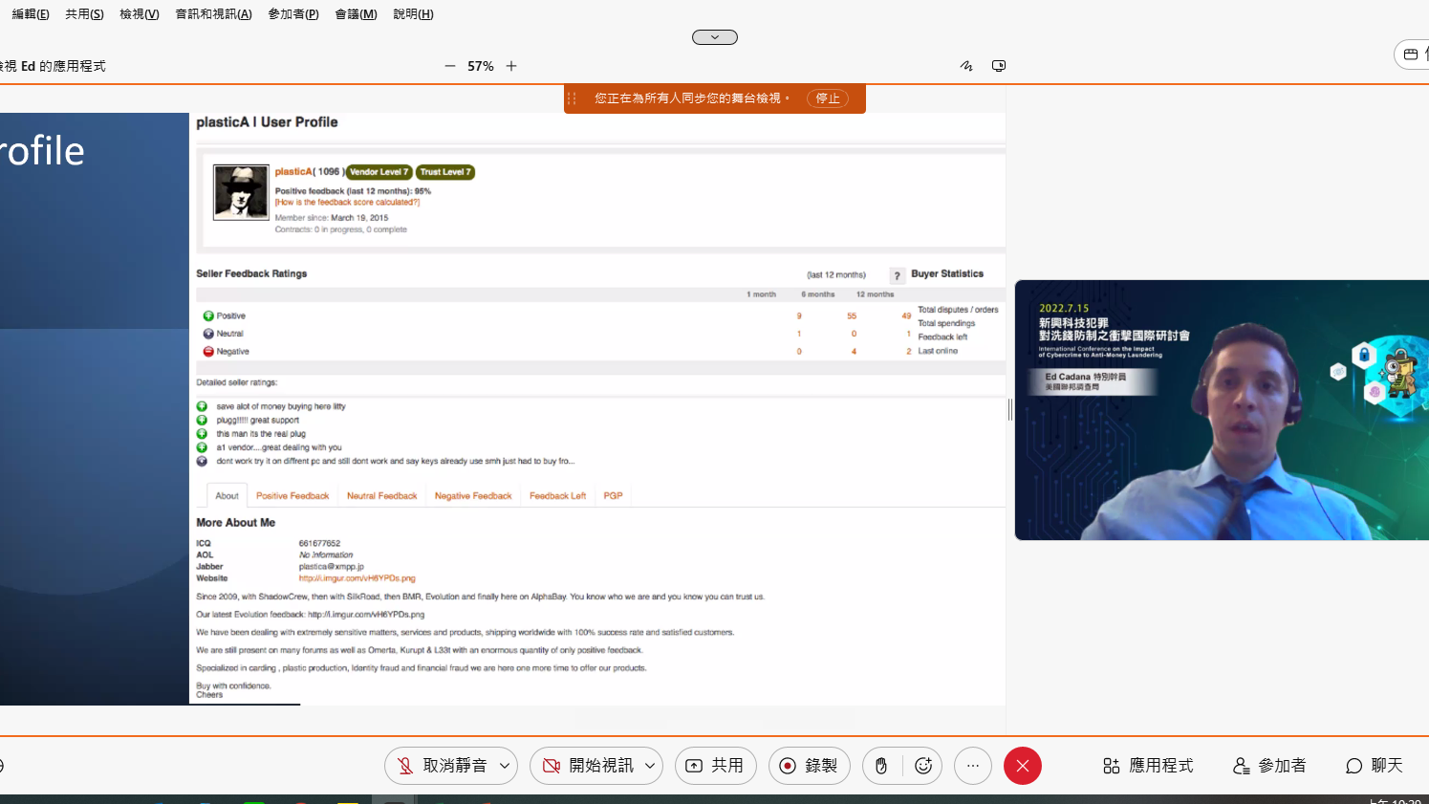This screenshot has height=804, width=1429.
Task: Click the green Positive rating icon
Action: [208, 315]
